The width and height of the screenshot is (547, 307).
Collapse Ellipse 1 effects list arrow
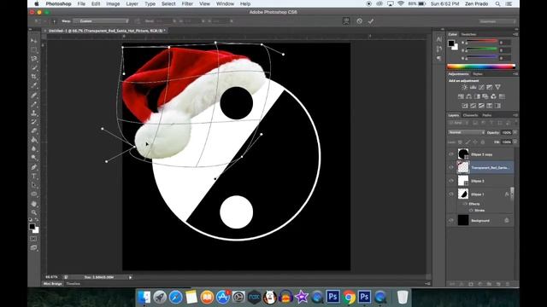512,194
